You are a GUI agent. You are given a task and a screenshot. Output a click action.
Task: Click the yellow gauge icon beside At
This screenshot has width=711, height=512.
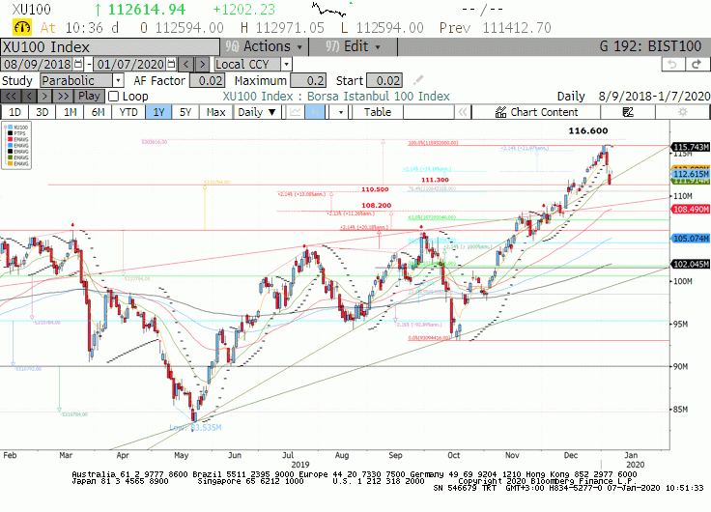coord(22,28)
